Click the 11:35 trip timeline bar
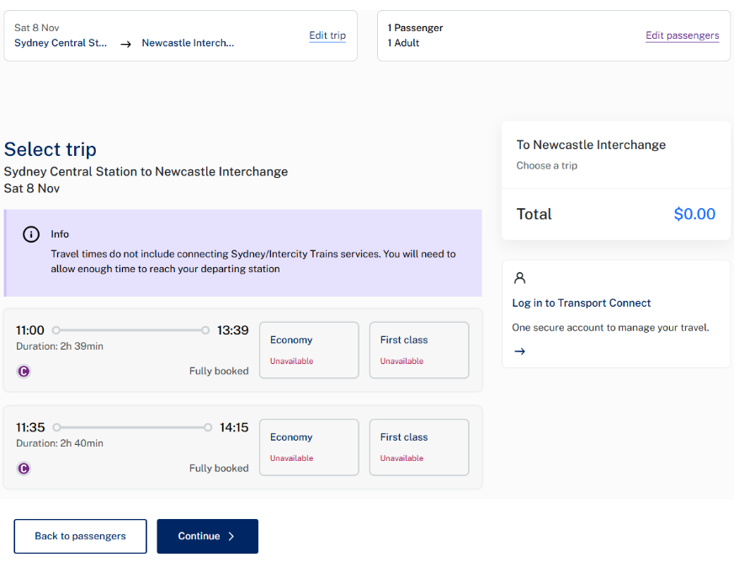 (x=132, y=427)
